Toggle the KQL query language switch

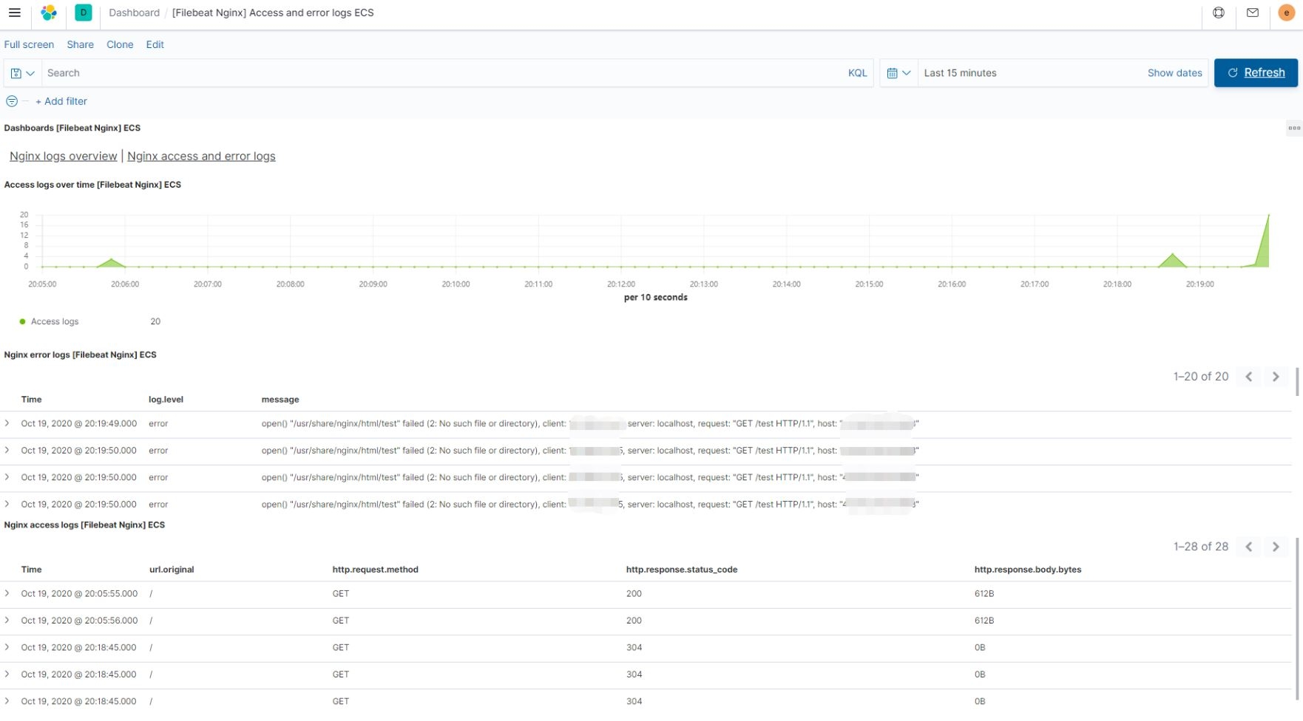[857, 73]
